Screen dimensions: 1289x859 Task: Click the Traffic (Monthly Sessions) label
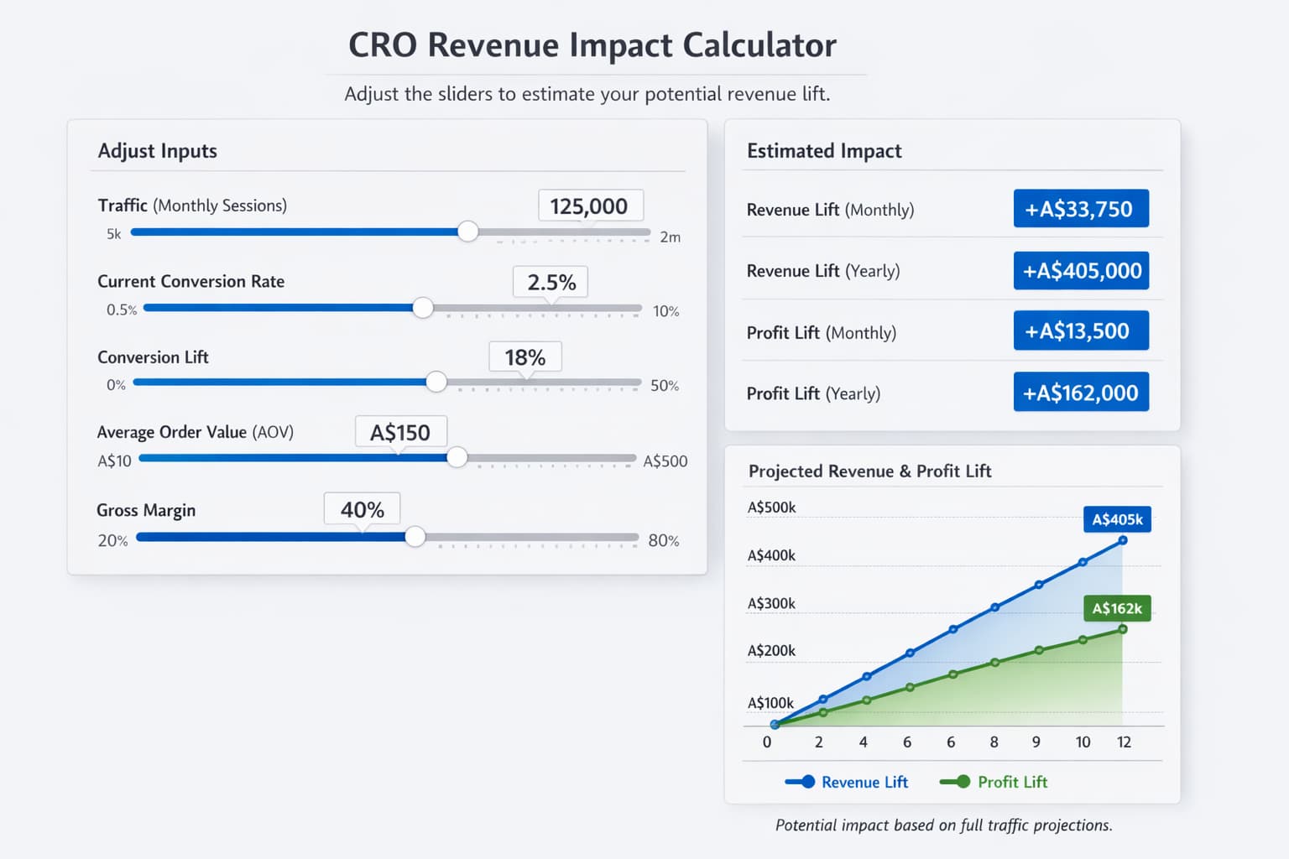pos(192,206)
